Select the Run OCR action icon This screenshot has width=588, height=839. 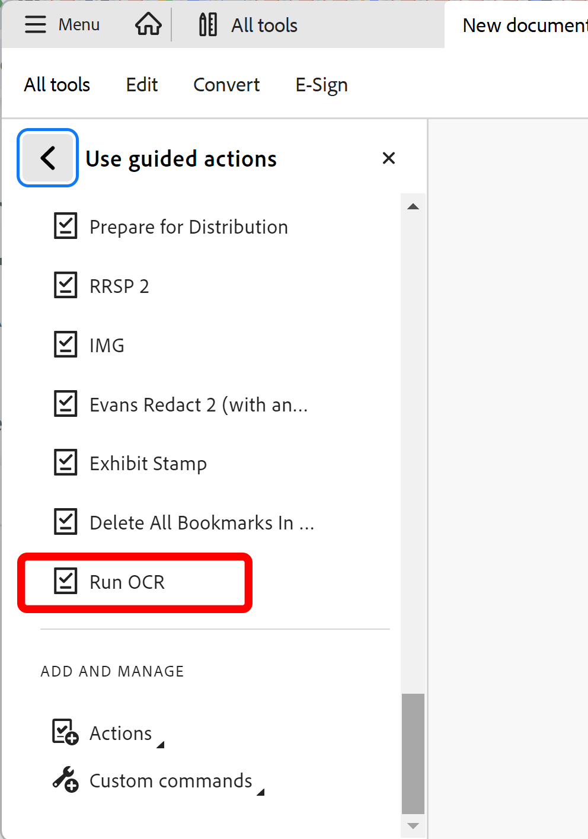pyautogui.click(x=66, y=582)
